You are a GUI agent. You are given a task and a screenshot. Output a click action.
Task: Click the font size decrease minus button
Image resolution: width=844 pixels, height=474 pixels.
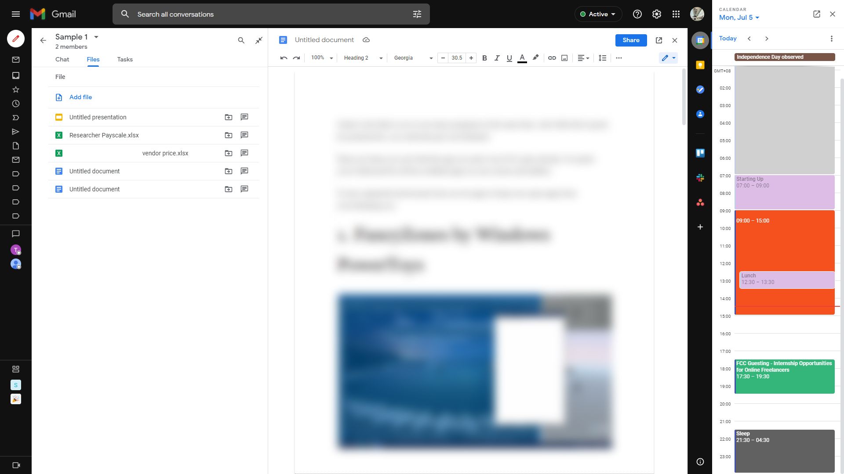(x=442, y=58)
